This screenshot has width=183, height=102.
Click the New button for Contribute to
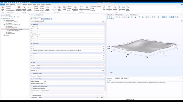click(102, 97)
